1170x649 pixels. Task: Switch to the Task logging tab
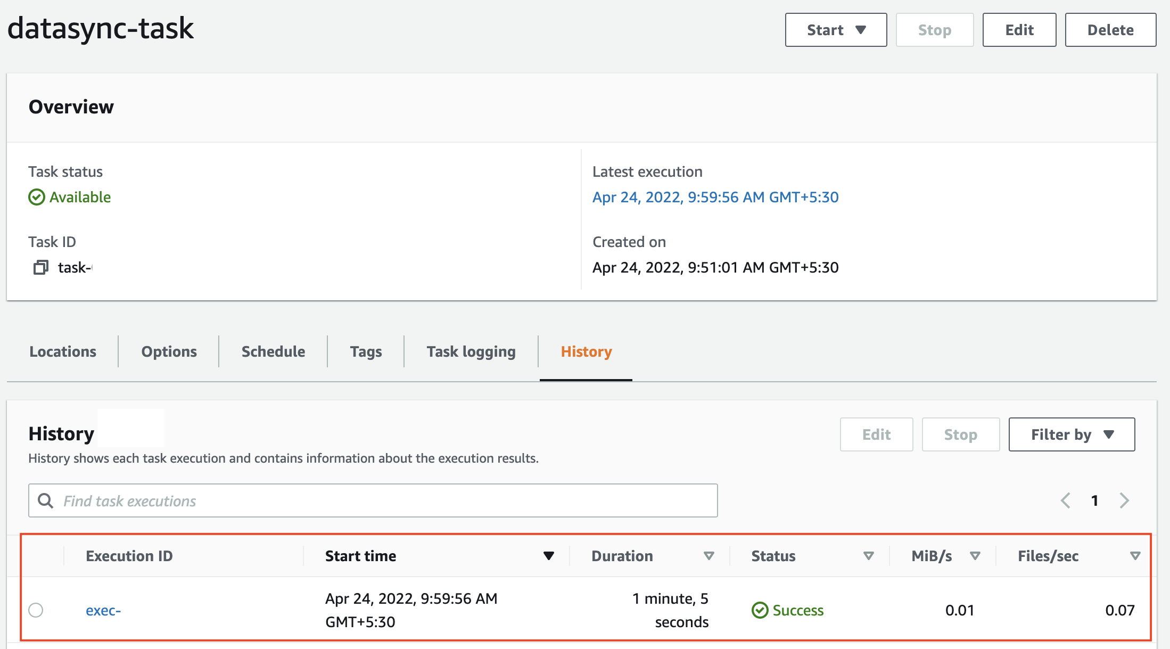471,351
